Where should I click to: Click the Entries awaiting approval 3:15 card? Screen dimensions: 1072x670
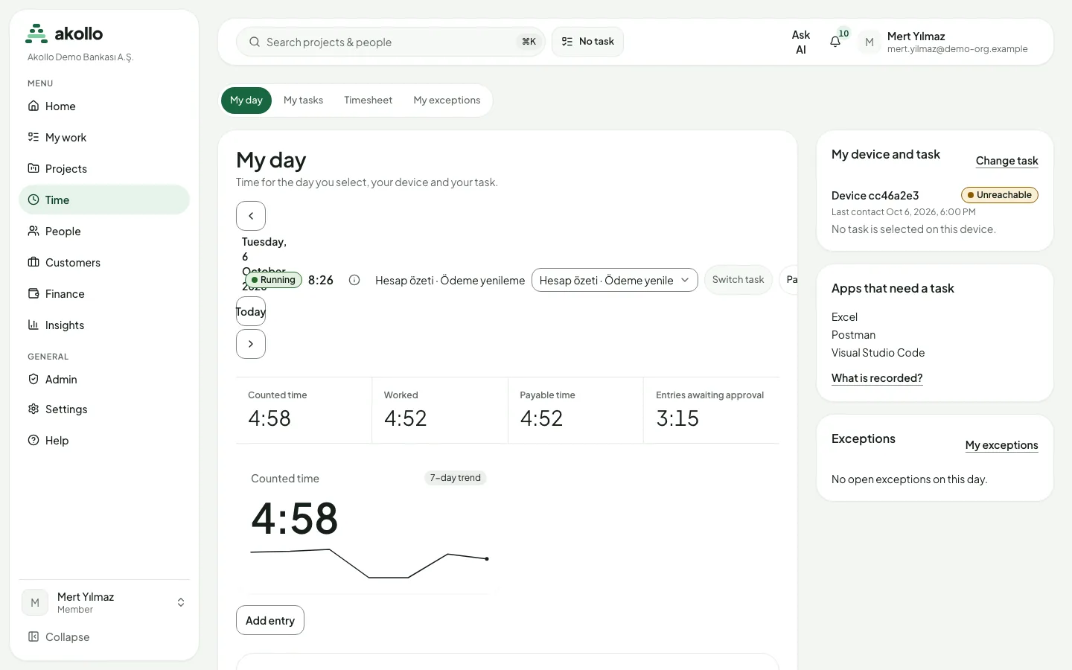[712, 410]
